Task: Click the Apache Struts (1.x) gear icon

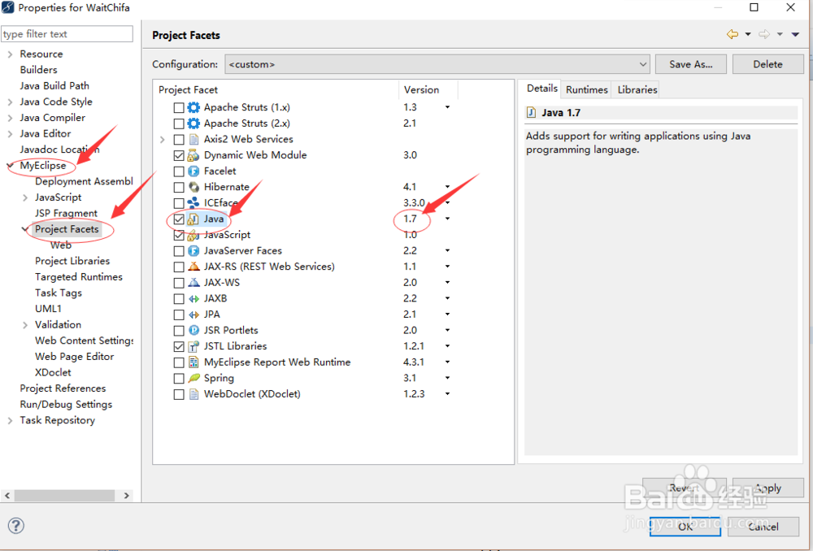Action: (193, 107)
